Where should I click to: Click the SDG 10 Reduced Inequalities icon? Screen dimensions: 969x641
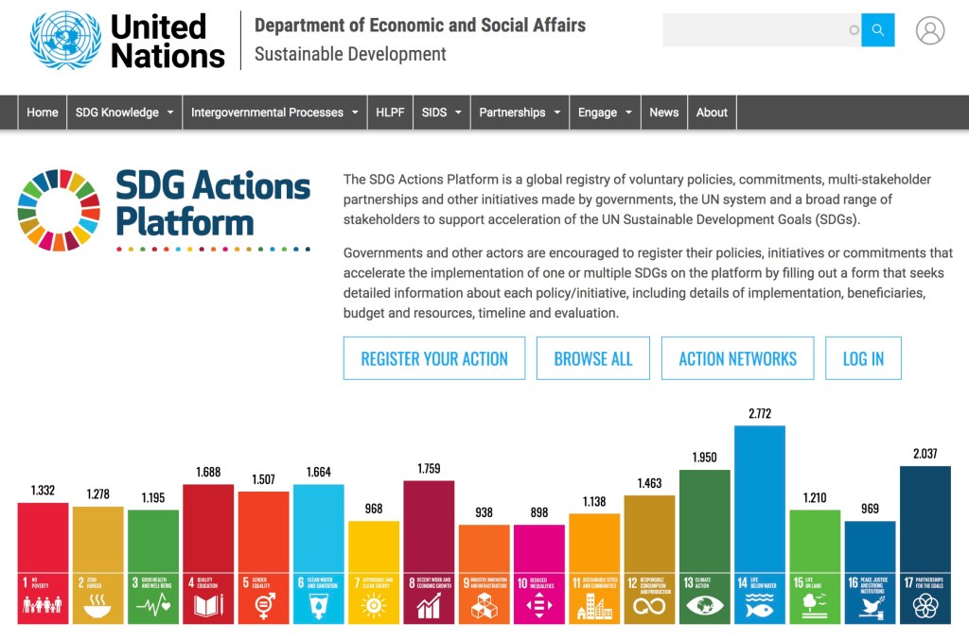pos(539,598)
